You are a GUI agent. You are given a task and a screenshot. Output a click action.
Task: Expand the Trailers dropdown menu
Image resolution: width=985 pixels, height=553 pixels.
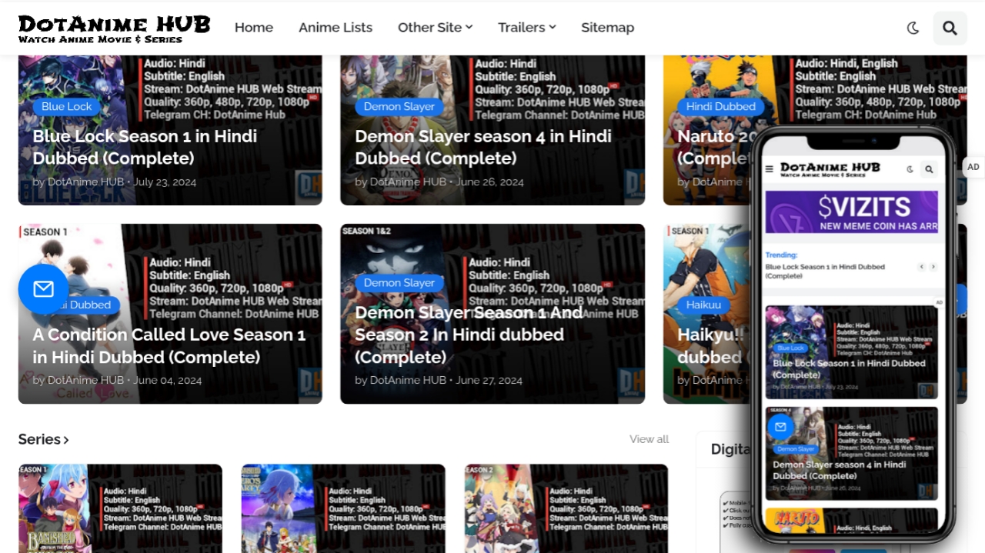(x=526, y=28)
